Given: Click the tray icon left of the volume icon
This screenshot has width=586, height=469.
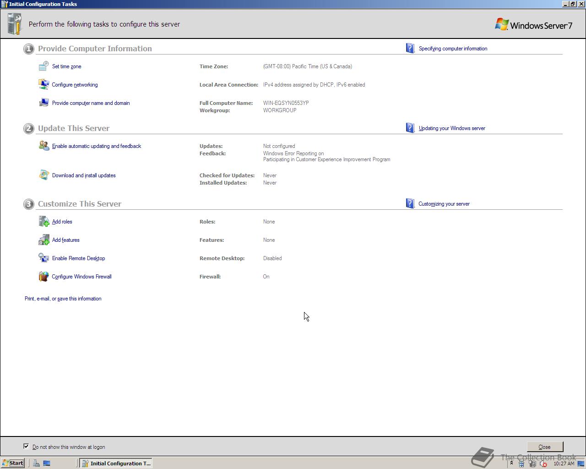Looking at the screenshot, I should (x=532, y=464).
